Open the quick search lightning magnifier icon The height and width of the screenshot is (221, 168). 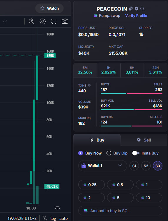pyautogui.click(x=31, y=21)
